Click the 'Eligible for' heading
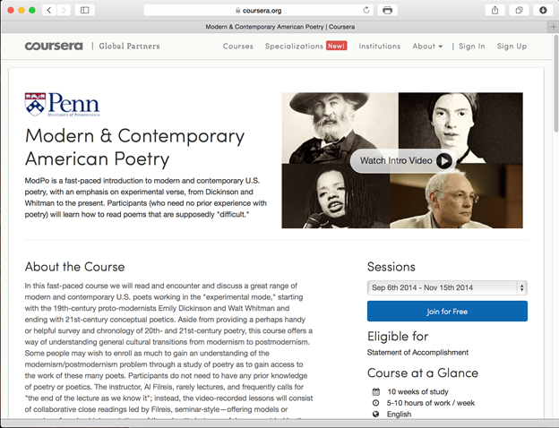 pyautogui.click(x=398, y=336)
